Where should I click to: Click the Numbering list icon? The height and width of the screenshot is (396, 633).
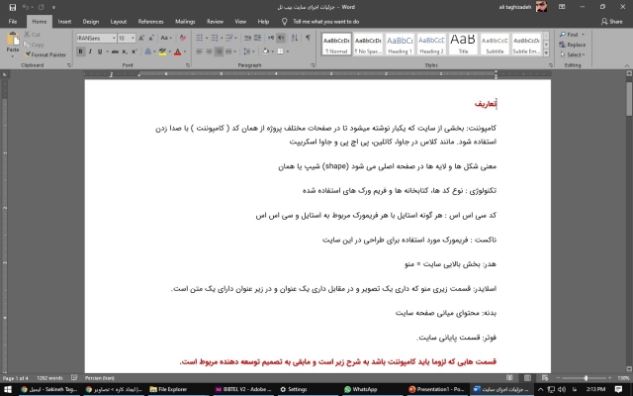click(x=215, y=38)
